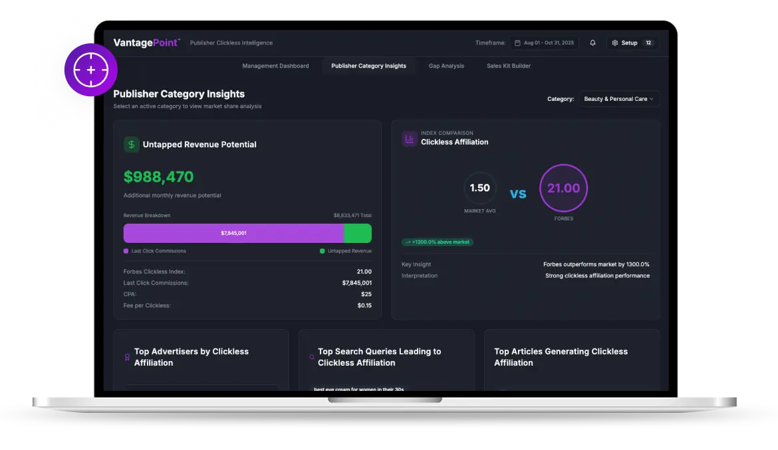778x450 pixels.
Task: Click the calendar icon beside the date range
Action: pyautogui.click(x=518, y=43)
